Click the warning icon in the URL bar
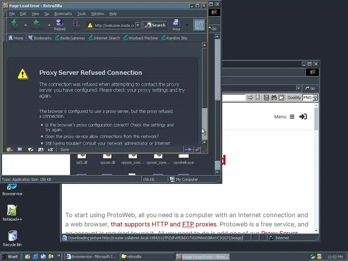This screenshot has height=261, width=348. pyautogui.click(x=90, y=25)
